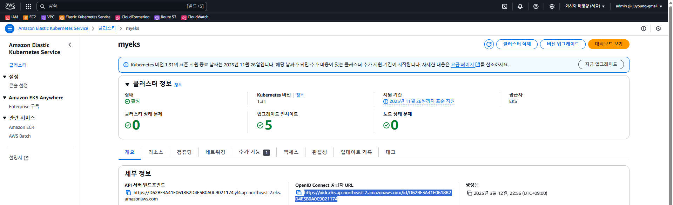Open Amazon ECR in the sidebar
Viewport: 673px width, 205px height.
pos(22,127)
